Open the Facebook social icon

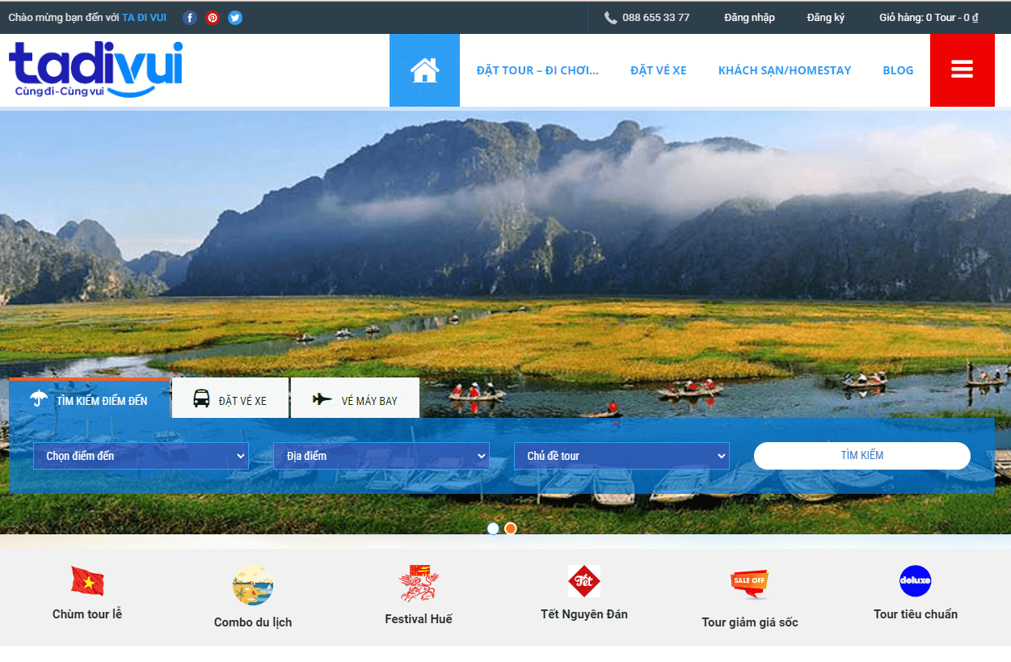pyautogui.click(x=190, y=17)
